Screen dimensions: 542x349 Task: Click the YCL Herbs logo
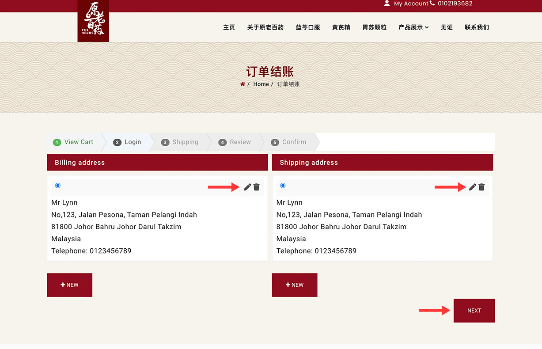[93, 21]
